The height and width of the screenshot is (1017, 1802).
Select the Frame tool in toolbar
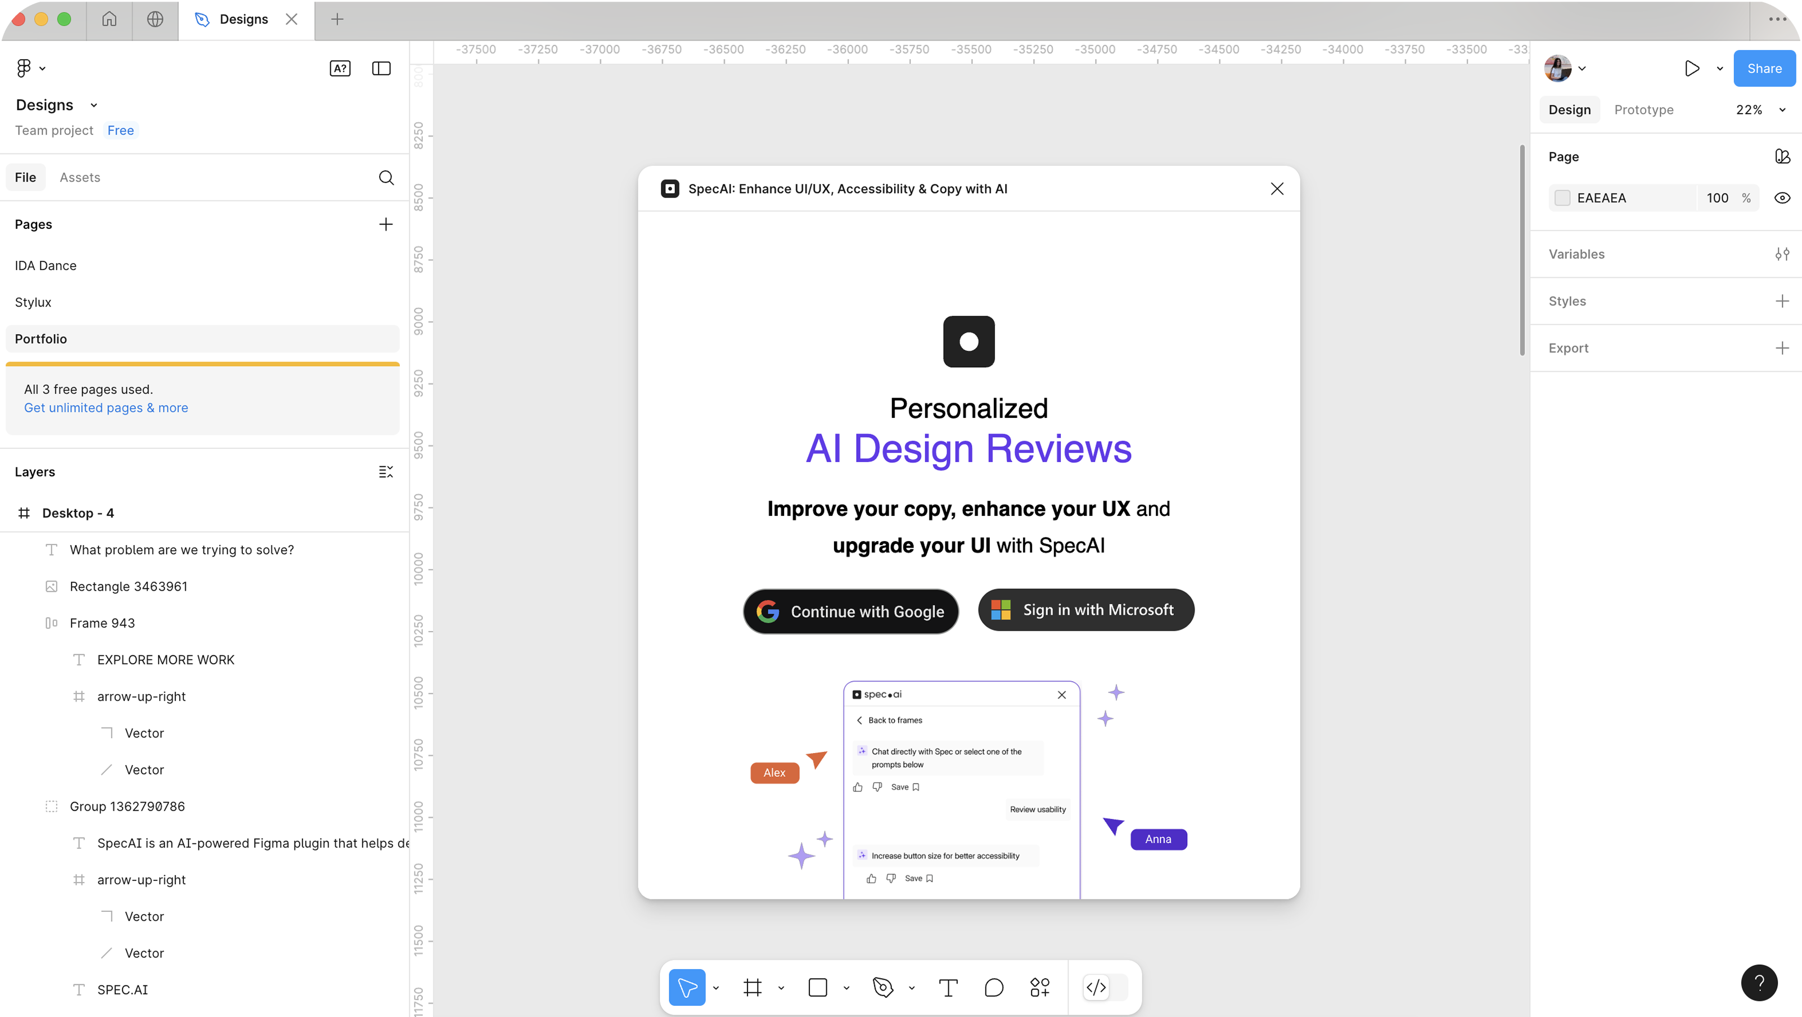coord(753,987)
